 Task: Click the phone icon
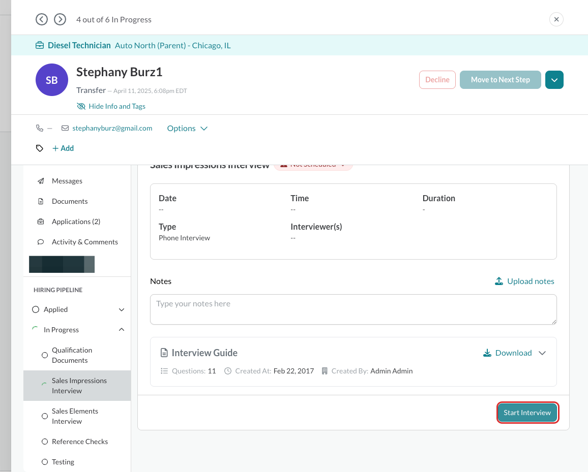click(x=39, y=128)
